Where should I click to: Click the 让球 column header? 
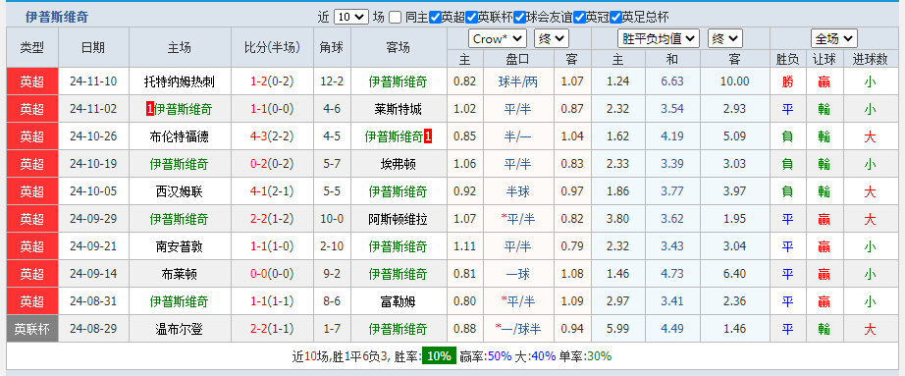pyautogui.click(x=824, y=59)
